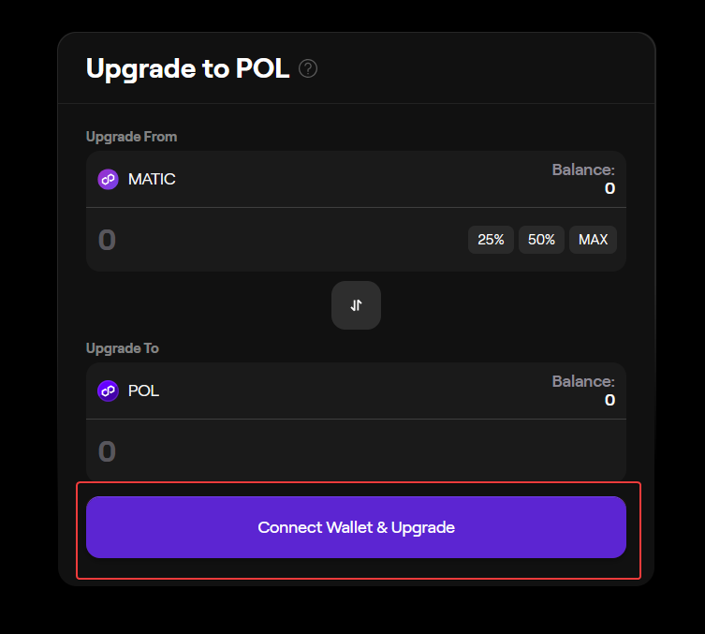Viewport: 705px width, 634px height.
Task: Click the MATIC token logo icon
Action: (109, 179)
